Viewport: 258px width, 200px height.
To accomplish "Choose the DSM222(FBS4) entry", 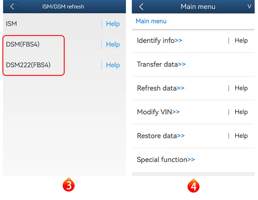I will [28, 65].
